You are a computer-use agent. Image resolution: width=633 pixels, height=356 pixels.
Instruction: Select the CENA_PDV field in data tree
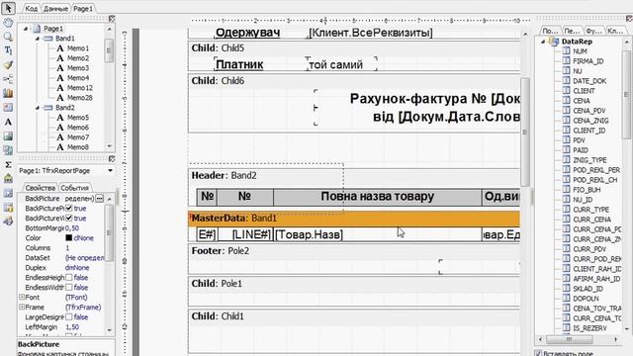pyautogui.click(x=589, y=110)
